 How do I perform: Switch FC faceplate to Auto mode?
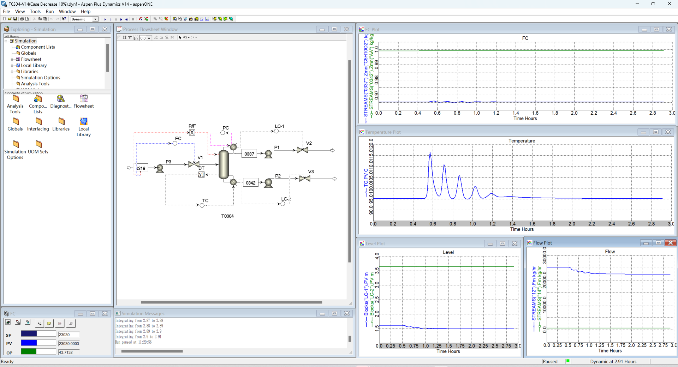click(8, 323)
